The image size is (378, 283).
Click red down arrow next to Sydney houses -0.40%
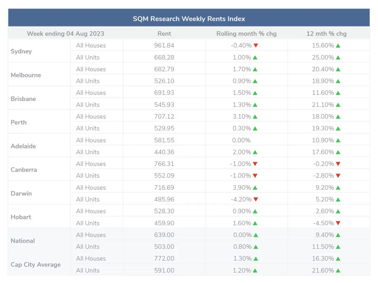tap(255, 45)
